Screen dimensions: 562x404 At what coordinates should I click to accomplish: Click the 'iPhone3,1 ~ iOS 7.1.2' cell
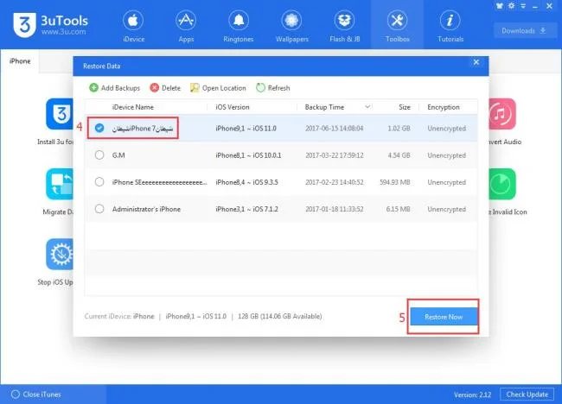pos(246,209)
